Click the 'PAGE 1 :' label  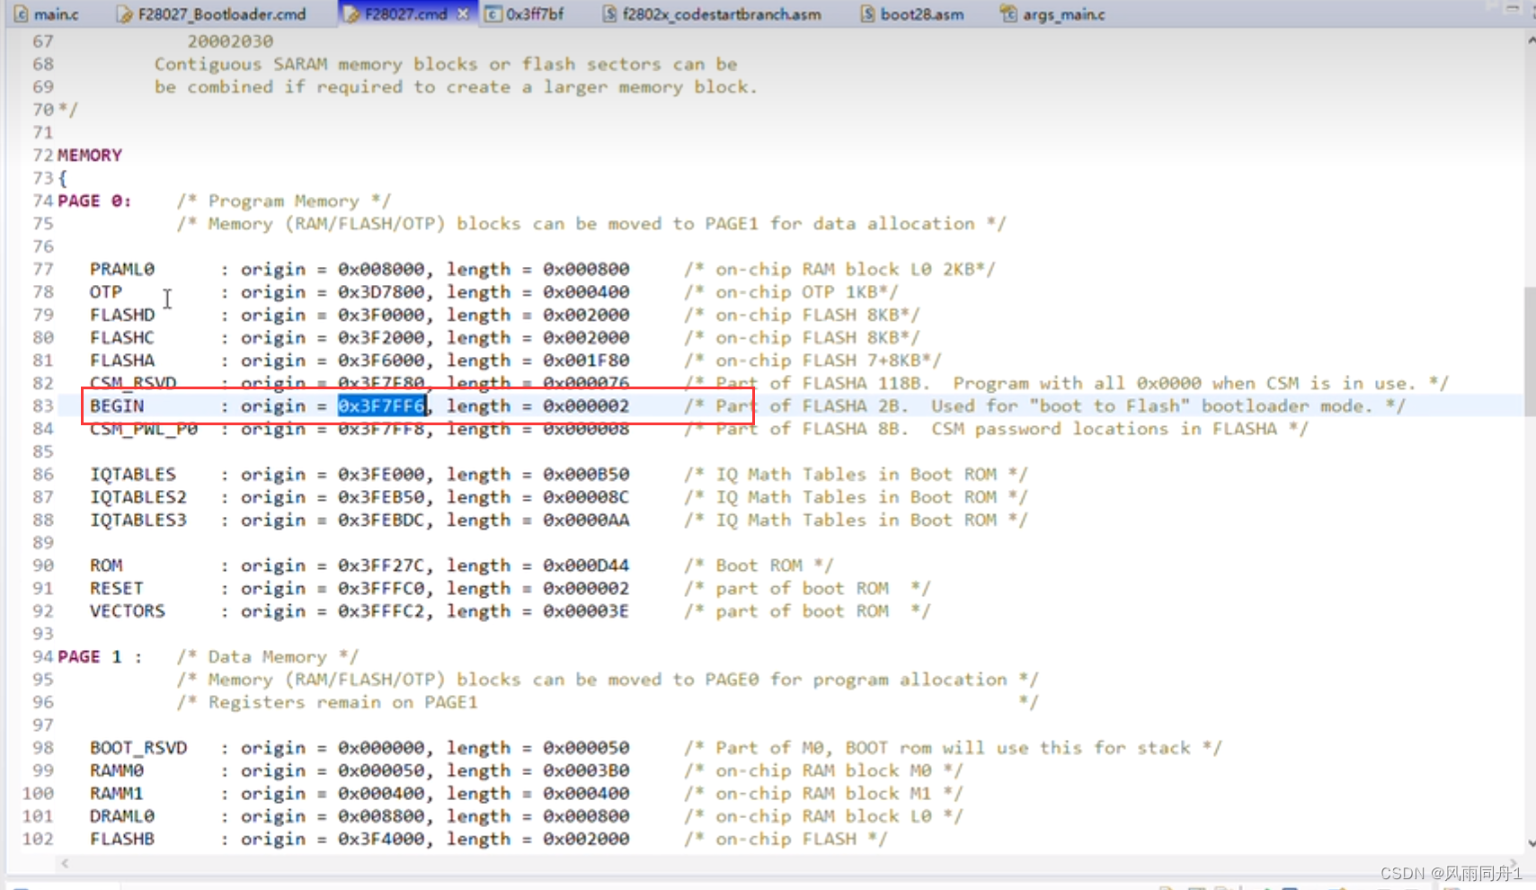[100, 656]
